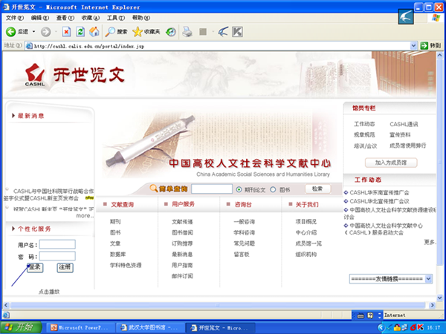Open the Search magnifier toolbar icon
446x334 pixels.
[110, 32]
